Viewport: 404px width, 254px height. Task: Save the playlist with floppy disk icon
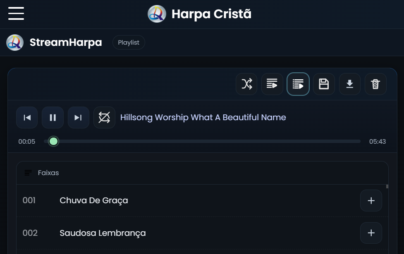click(x=324, y=84)
